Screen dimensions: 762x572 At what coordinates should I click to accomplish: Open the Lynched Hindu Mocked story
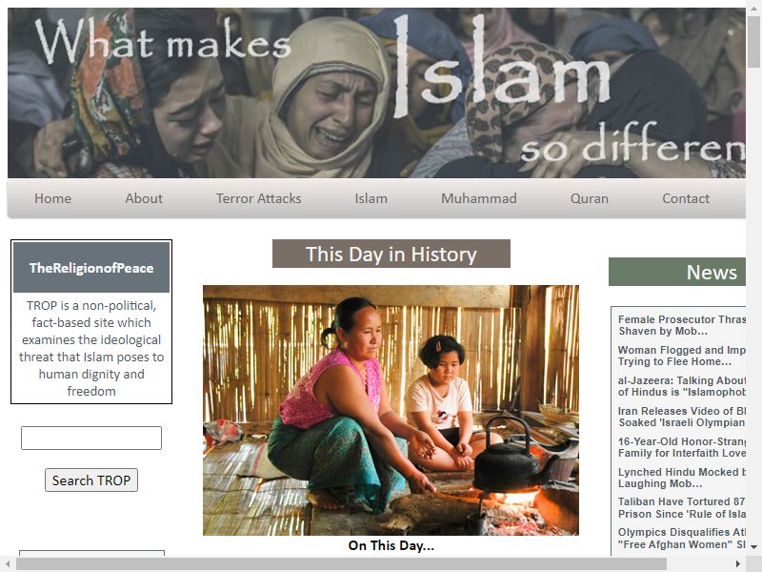point(682,478)
